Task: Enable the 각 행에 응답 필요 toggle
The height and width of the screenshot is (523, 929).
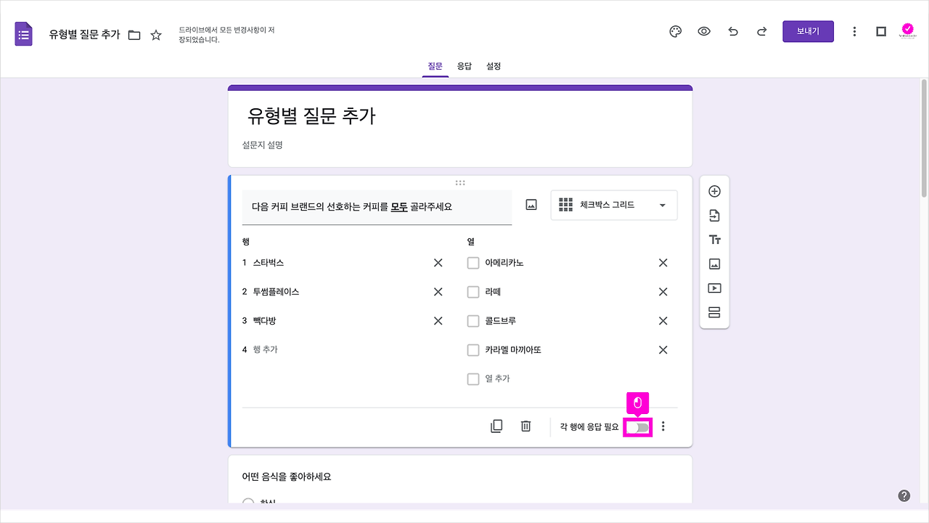Action: (x=637, y=427)
